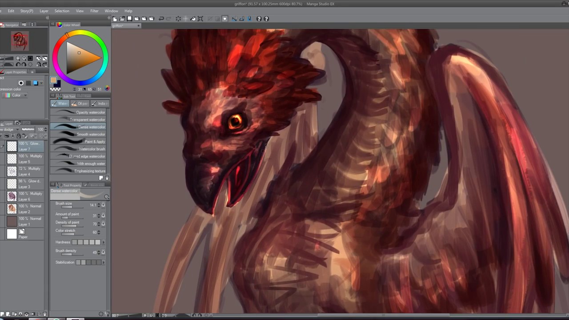The image size is (569, 320).
Task: Click the Scale/Rotate transform toolbar icon
Action: [200, 19]
